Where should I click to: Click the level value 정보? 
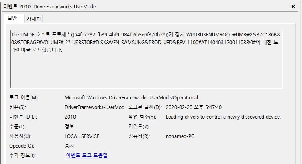pyautogui.click(x=69, y=126)
